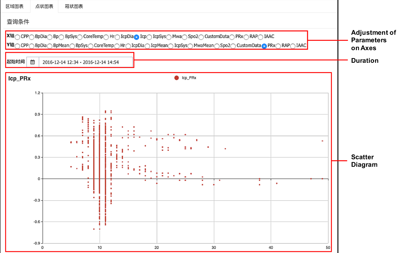Open the calendar date picker icon

(32, 62)
